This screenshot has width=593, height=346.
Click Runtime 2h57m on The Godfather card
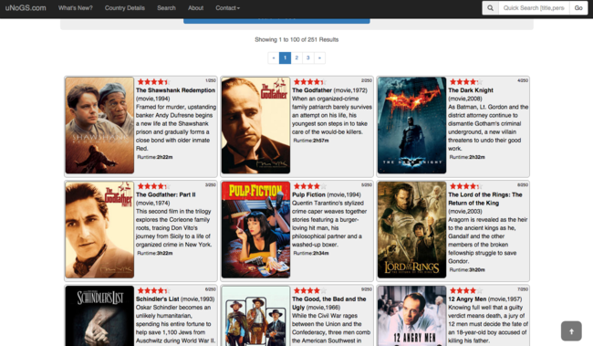click(311, 141)
